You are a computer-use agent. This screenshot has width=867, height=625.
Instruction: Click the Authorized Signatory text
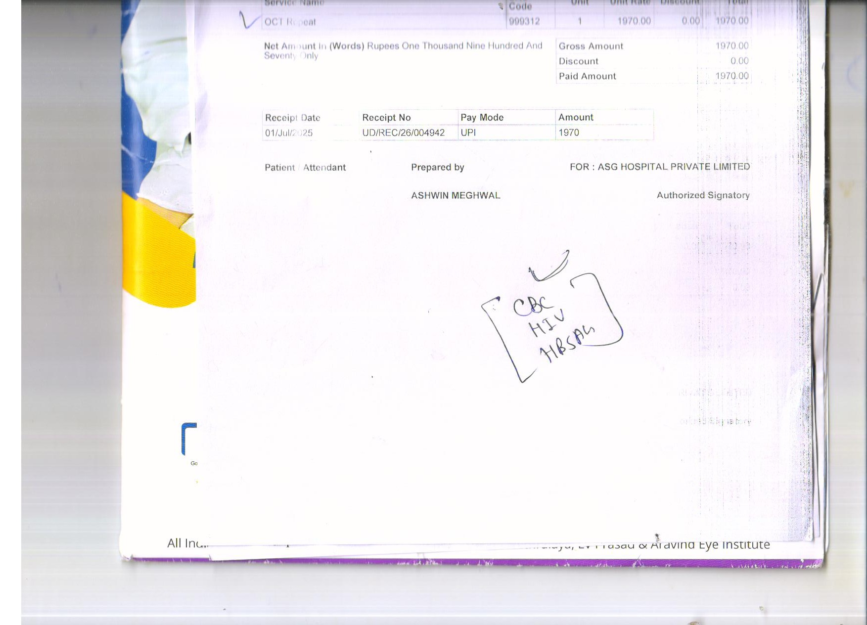click(703, 195)
